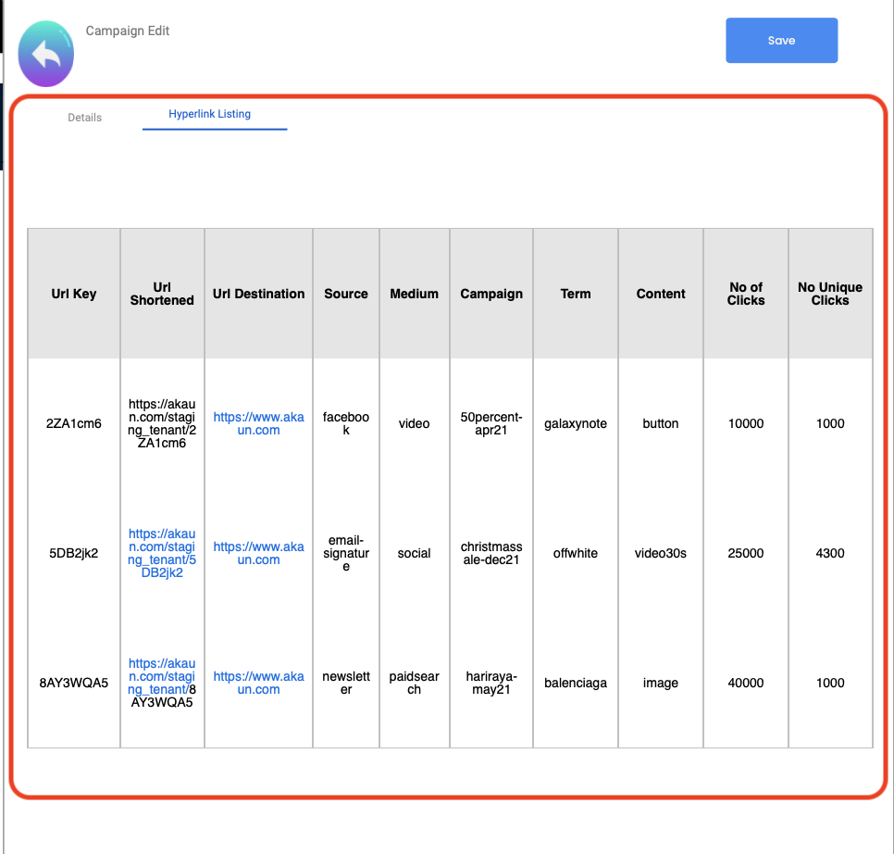Select the Campaign column header
This screenshot has width=894, height=854.
pyautogui.click(x=491, y=294)
